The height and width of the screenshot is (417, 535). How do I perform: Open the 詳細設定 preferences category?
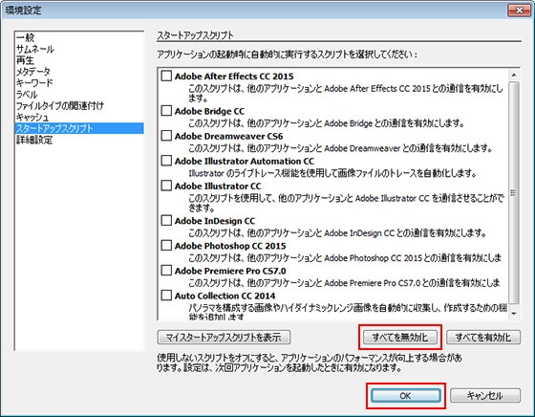coord(79,140)
